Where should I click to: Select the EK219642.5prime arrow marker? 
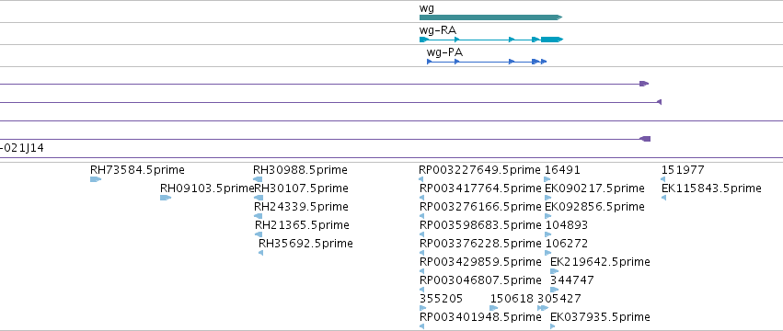[554, 271]
